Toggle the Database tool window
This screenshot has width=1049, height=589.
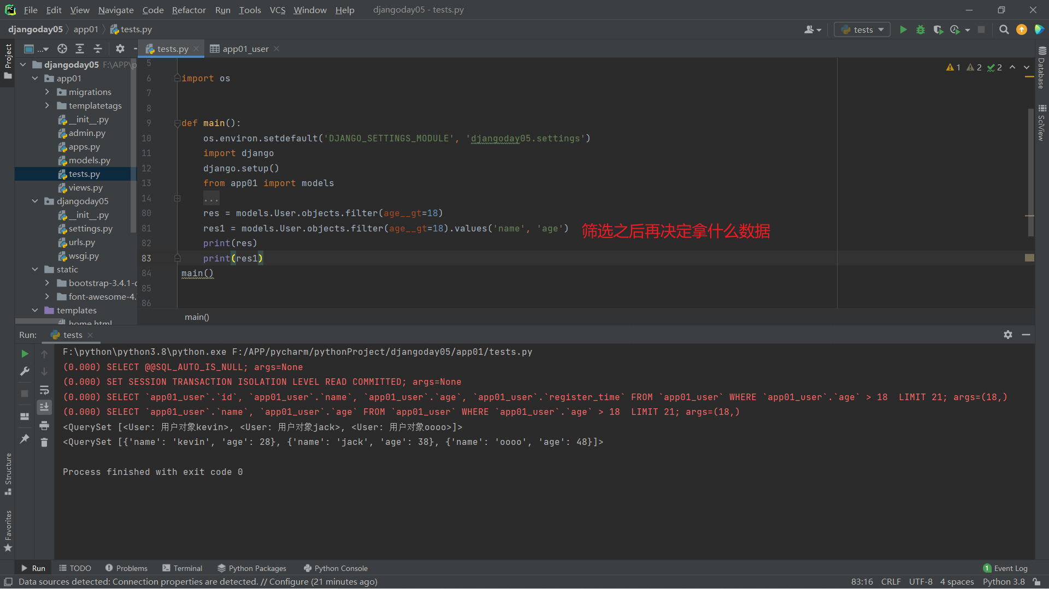tap(1042, 67)
